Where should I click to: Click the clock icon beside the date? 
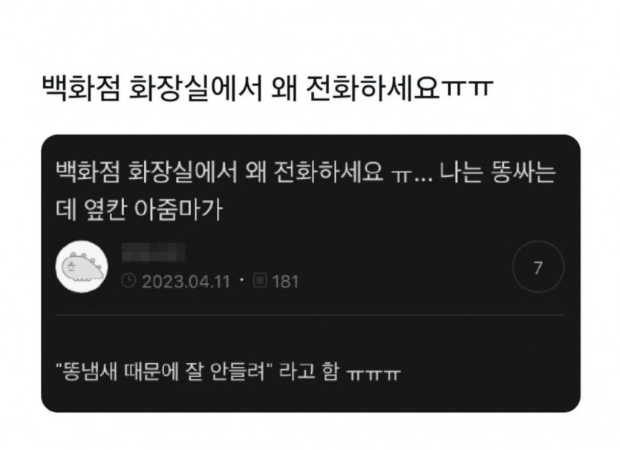tap(128, 281)
